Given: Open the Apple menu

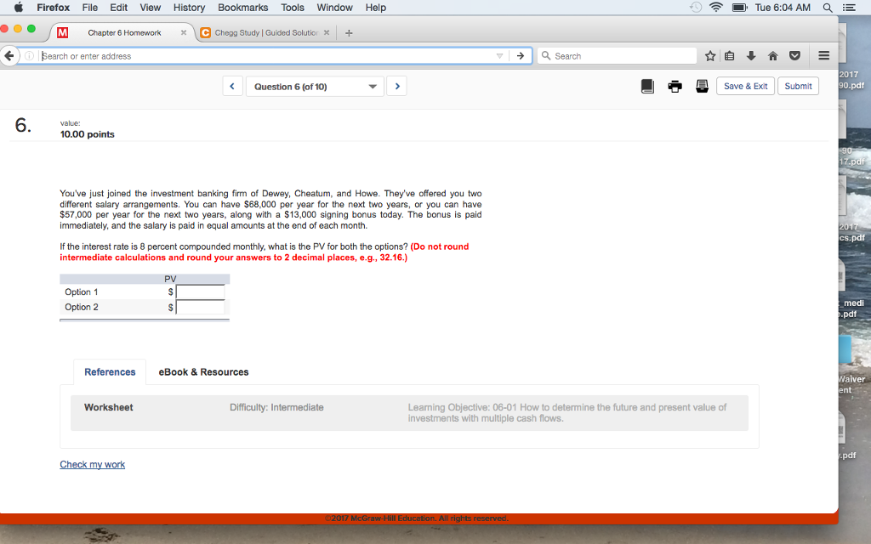Looking at the screenshot, I should (17, 7).
